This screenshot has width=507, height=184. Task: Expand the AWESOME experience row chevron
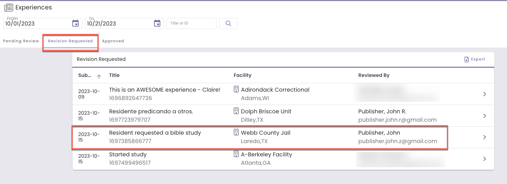[x=485, y=94]
